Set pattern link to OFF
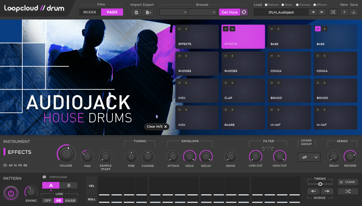The image size is (362, 206). [48, 200]
